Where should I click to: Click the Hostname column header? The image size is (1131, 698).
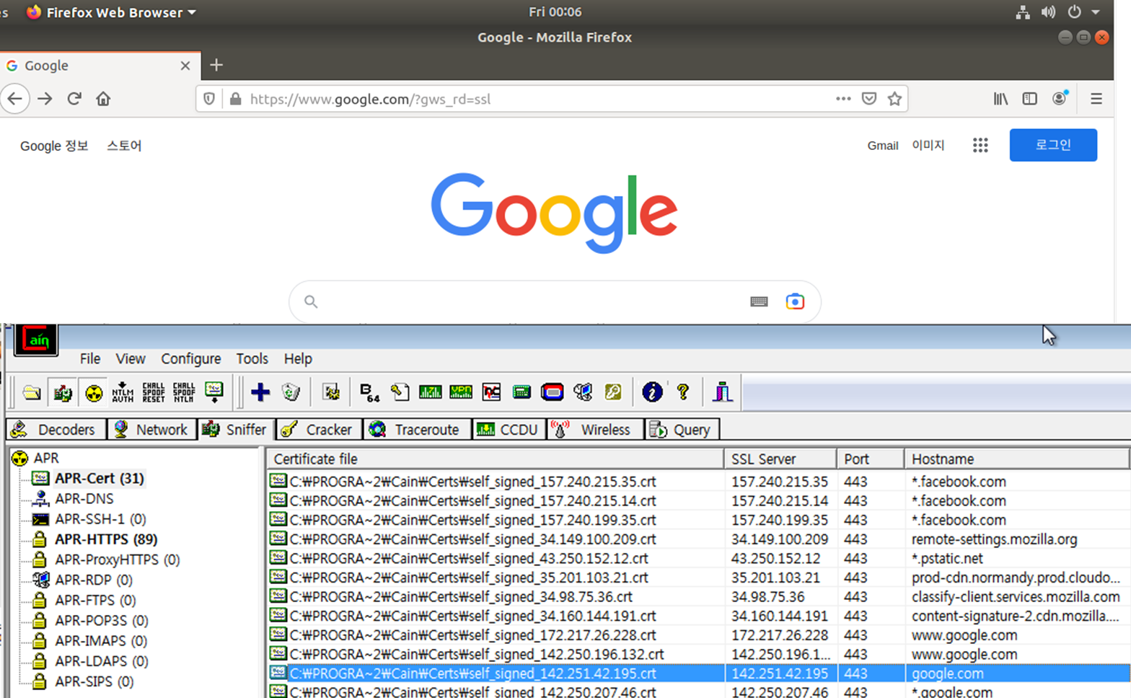point(1016,459)
